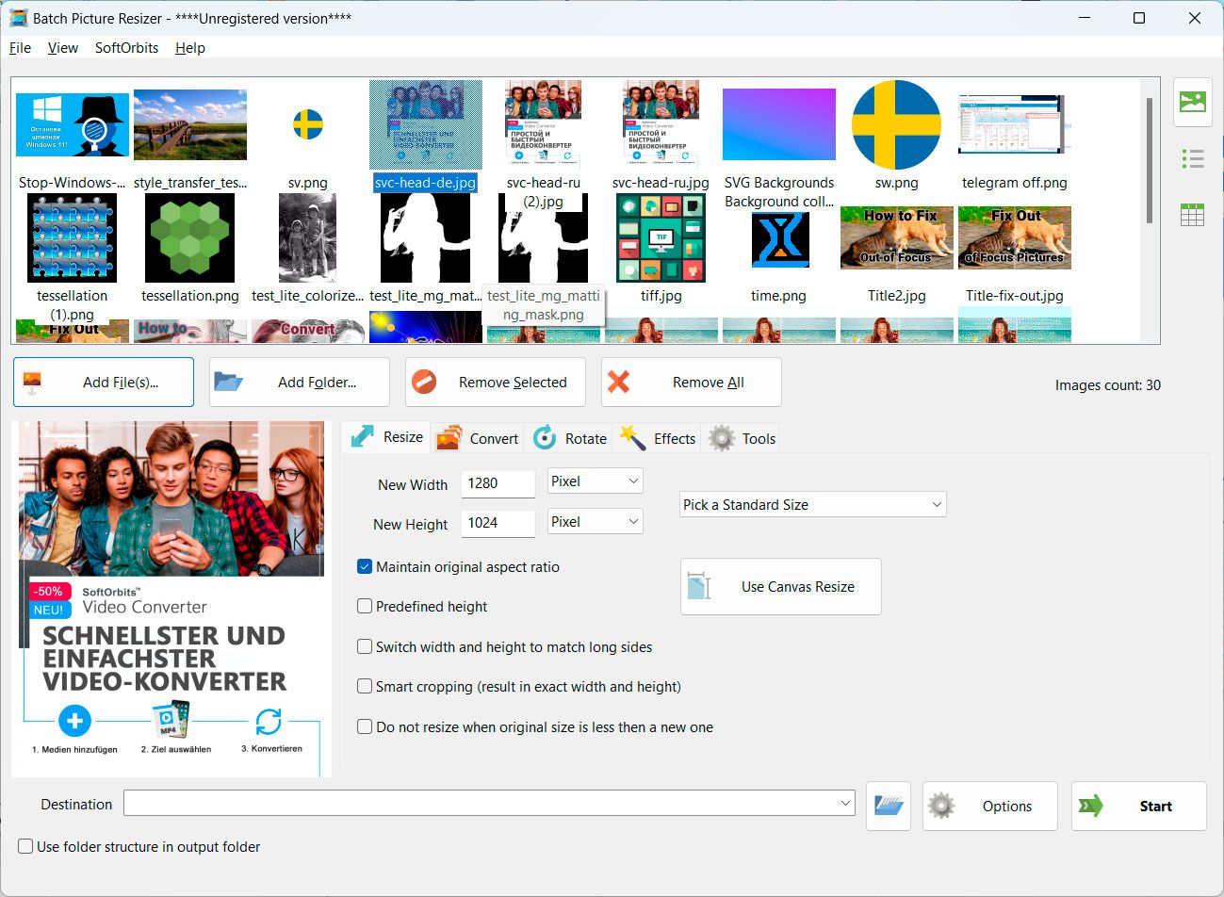This screenshot has width=1224, height=897.
Task: Click the browse destination folder icon
Action: (889, 806)
